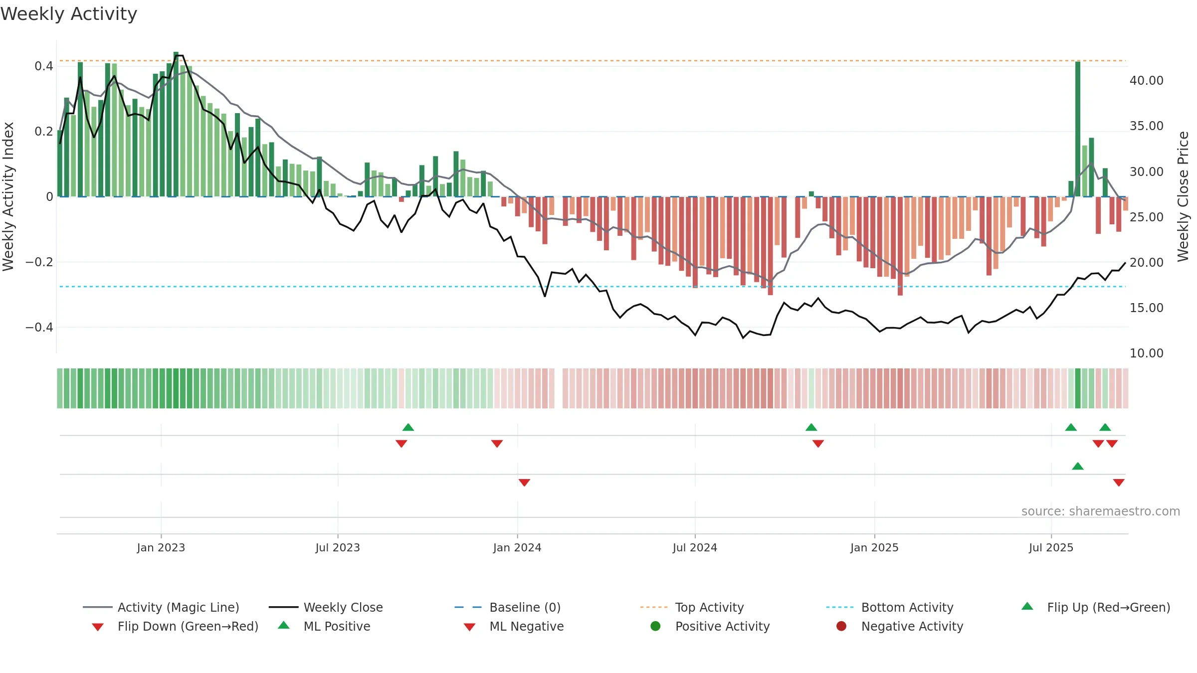Click the −0.4 activity index tick
The height and width of the screenshot is (673, 1197).
pyautogui.click(x=39, y=327)
